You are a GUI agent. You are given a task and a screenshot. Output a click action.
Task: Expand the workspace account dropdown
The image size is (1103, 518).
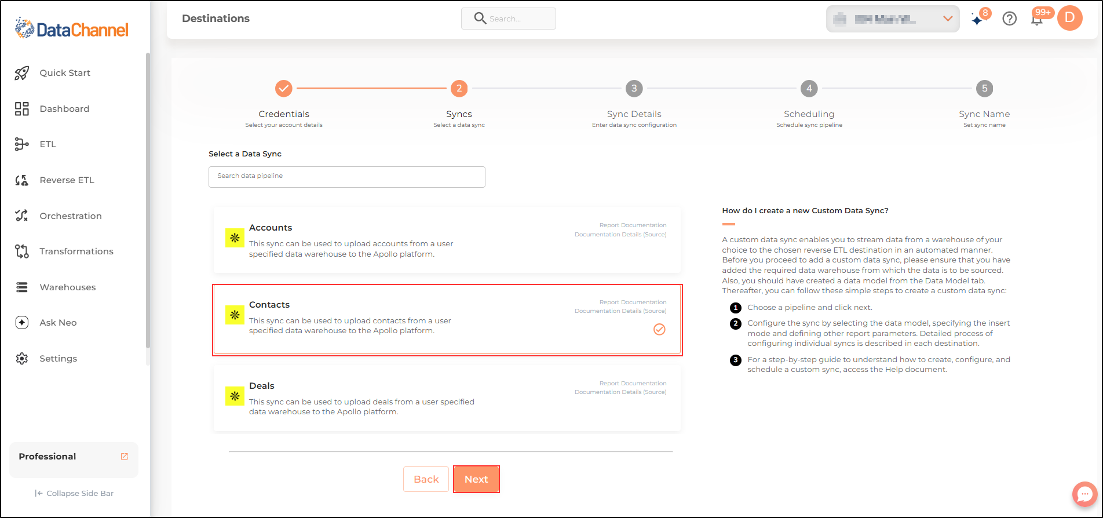tap(893, 19)
